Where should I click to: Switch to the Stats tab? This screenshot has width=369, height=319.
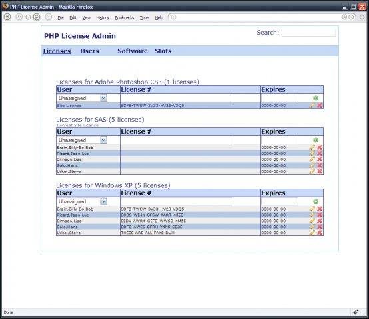[x=163, y=51]
